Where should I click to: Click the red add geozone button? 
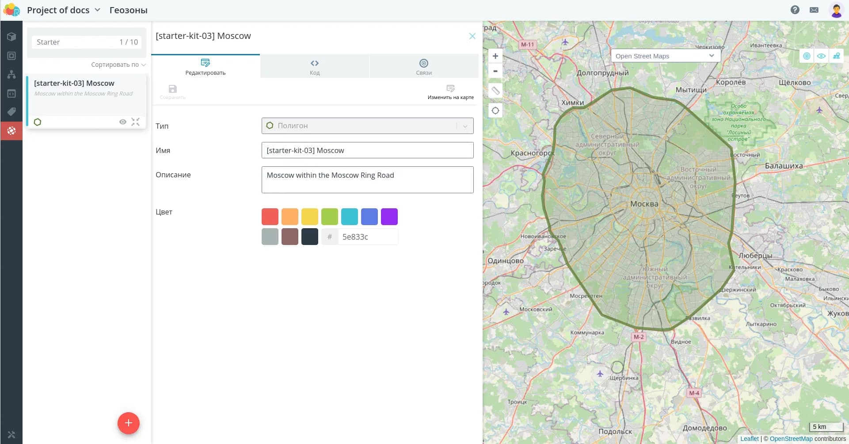coord(128,423)
